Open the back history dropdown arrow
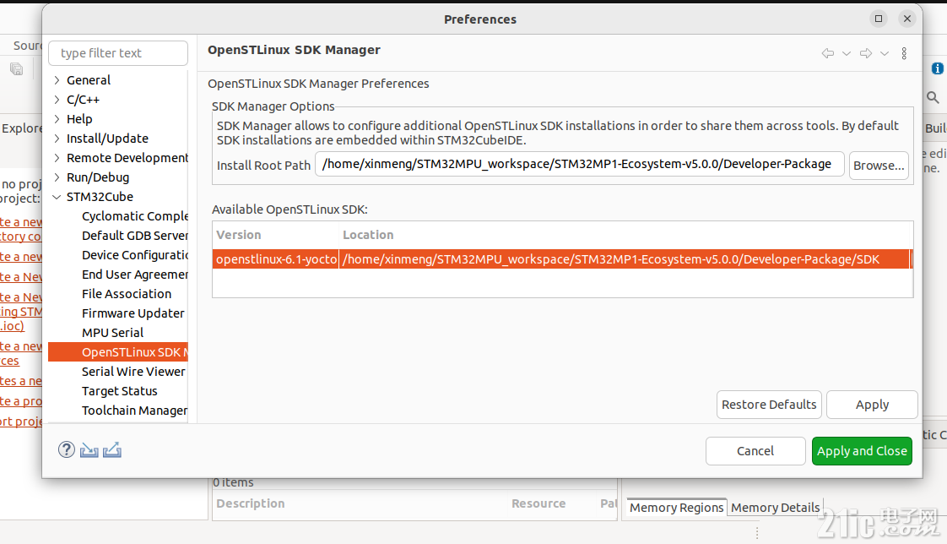Image resolution: width=947 pixels, height=544 pixels. pyautogui.click(x=847, y=53)
